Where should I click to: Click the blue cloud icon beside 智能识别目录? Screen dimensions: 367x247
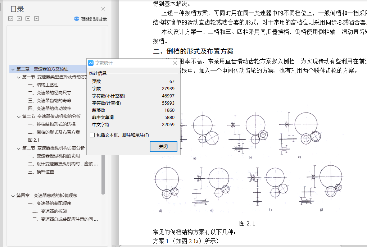click(x=77, y=19)
